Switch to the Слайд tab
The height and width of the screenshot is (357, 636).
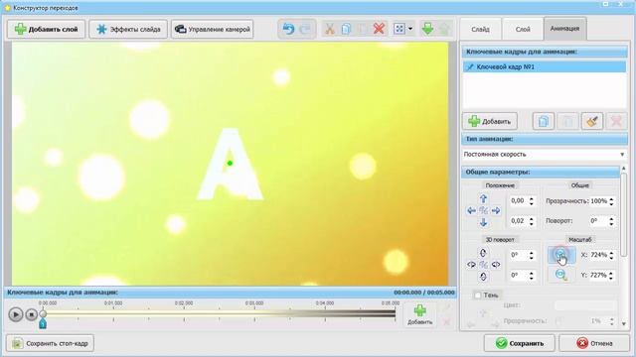pos(480,29)
